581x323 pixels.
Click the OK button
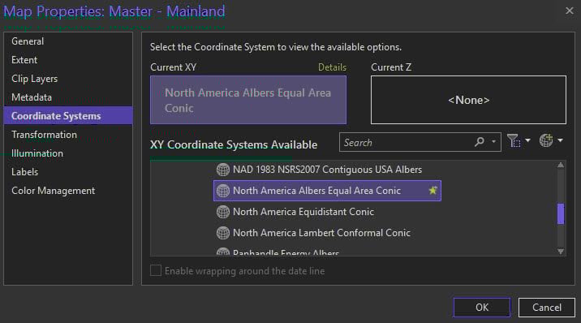point(482,308)
